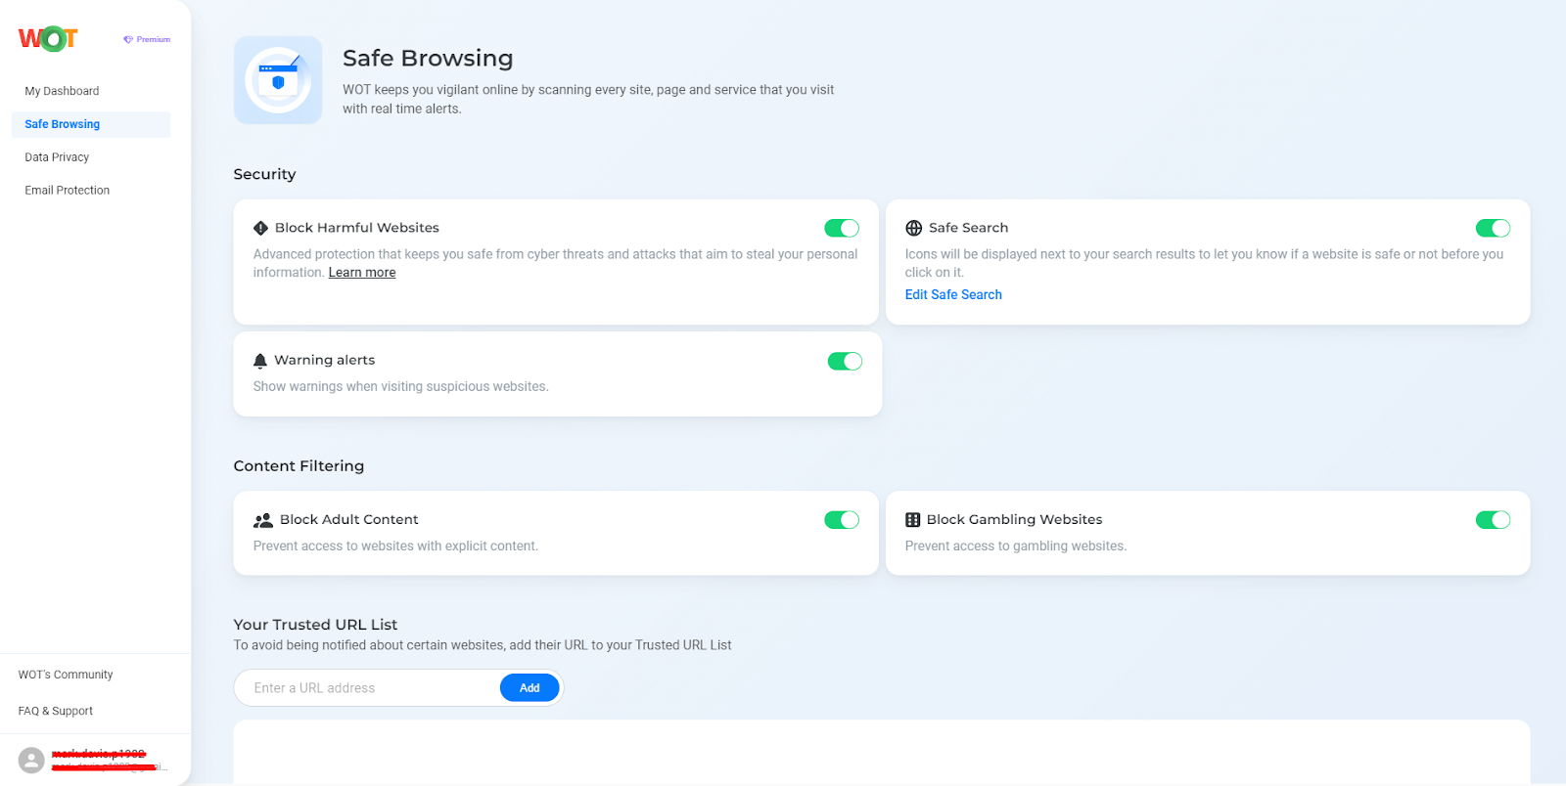Click the WOT logo
Image resolution: width=1566 pixels, height=786 pixels.
[48, 39]
